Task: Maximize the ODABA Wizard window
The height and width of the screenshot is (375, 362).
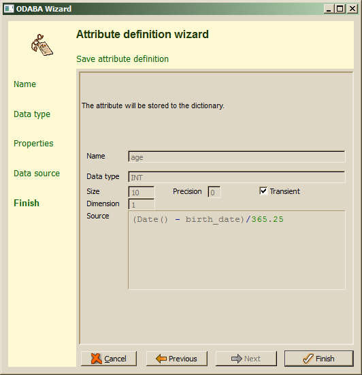Action: tap(340, 9)
